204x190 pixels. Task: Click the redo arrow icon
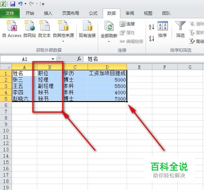coord(31,4)
